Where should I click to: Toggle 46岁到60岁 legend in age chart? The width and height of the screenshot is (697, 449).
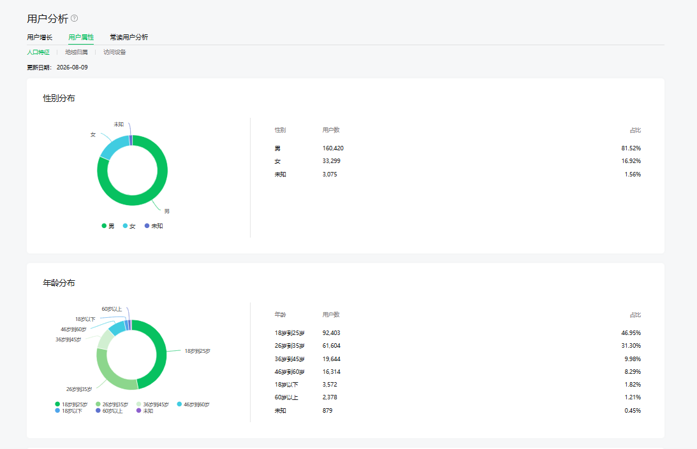(193, 404)
